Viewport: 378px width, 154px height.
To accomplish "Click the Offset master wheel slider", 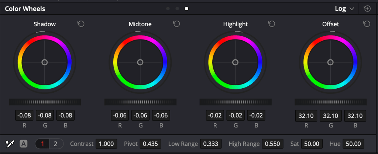I will point(330,102).
